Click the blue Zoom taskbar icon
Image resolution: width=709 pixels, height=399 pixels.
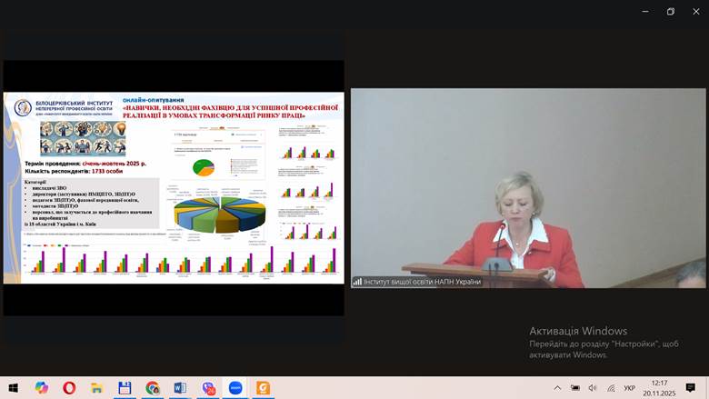tap(235, 388)
